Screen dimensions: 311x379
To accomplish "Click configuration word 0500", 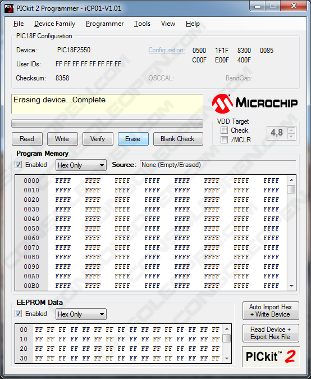I will coord(199,51).
